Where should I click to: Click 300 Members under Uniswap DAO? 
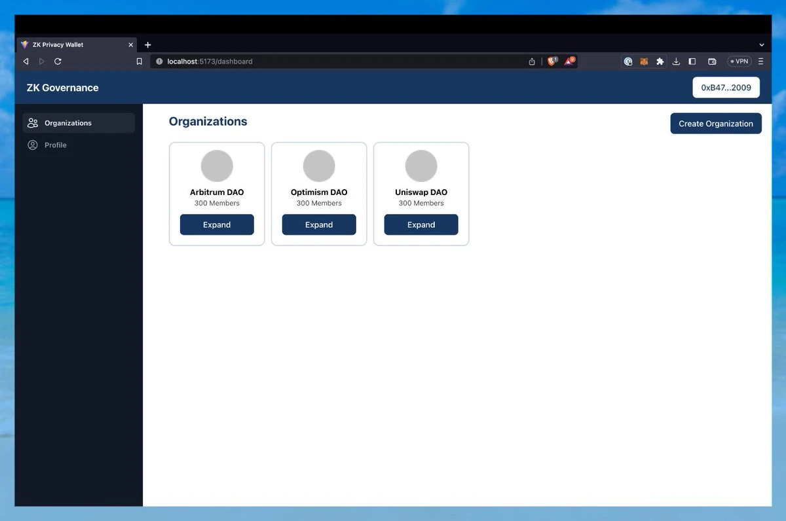[421, 204]
